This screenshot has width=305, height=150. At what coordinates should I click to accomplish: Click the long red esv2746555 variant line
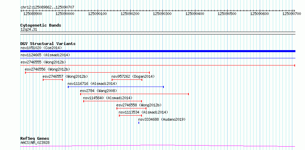click(158, 65)
